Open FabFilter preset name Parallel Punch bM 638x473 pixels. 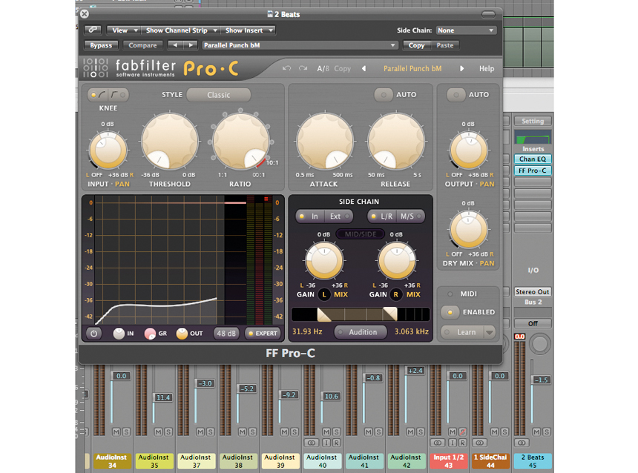point(412,69)
